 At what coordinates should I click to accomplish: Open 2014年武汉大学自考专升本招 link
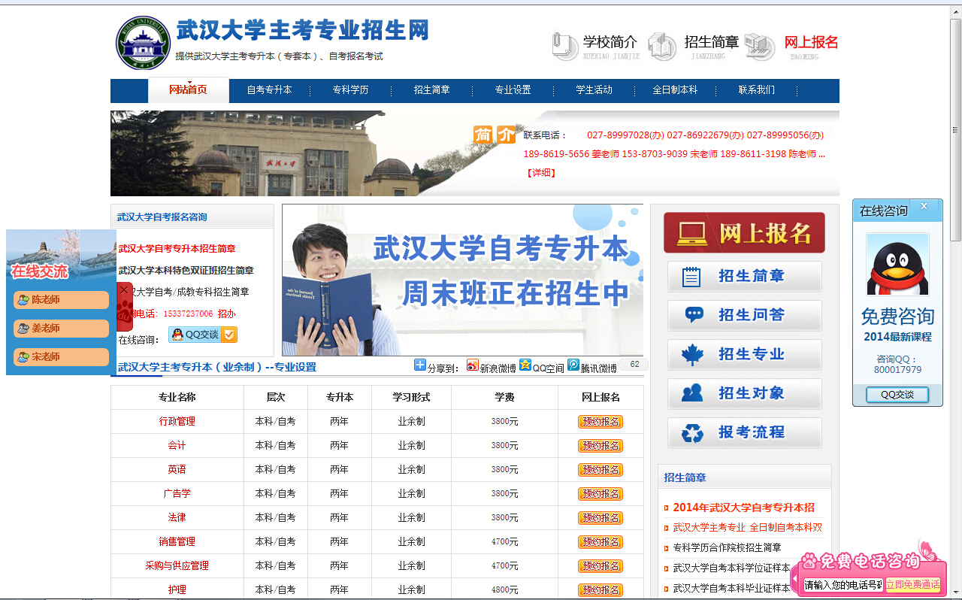coord(743,508)
